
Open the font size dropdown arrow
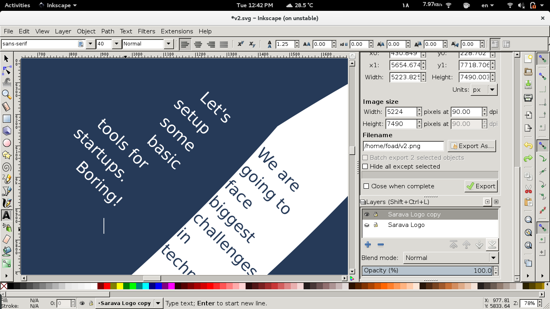pyautogui.click(x=116, y=44)
